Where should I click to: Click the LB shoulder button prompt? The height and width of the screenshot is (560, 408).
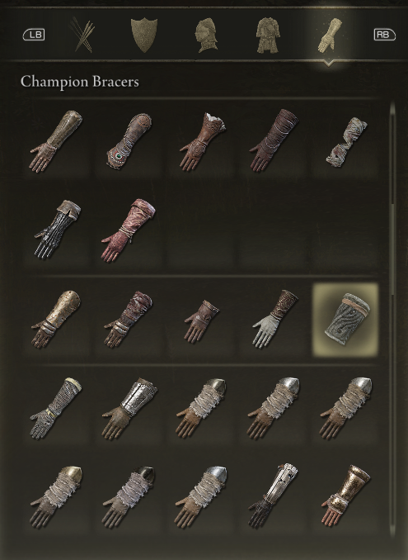34,35
